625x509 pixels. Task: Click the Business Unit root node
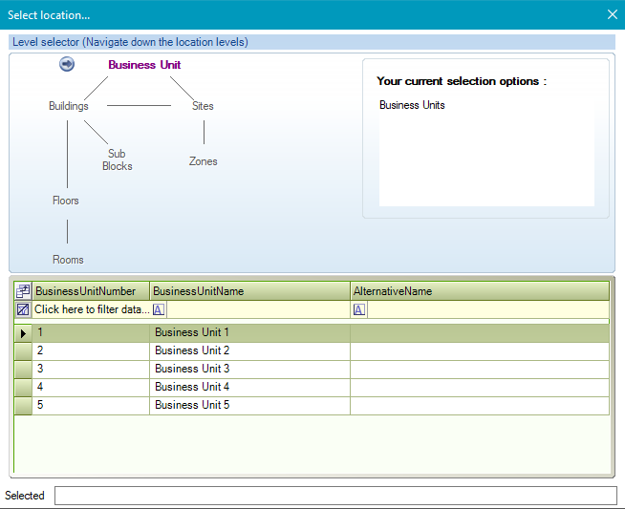click(144, 65)
